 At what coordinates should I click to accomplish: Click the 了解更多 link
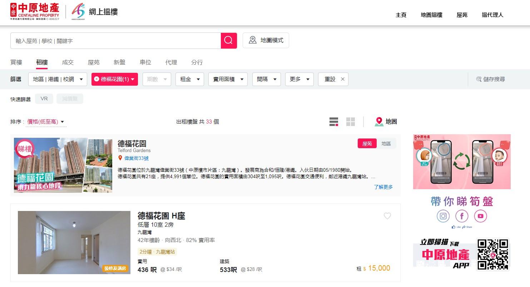383,187
